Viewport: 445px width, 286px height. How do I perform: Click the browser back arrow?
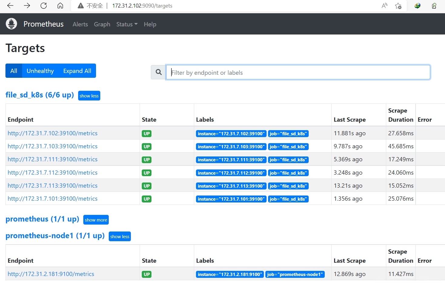(x=10, y=6)
